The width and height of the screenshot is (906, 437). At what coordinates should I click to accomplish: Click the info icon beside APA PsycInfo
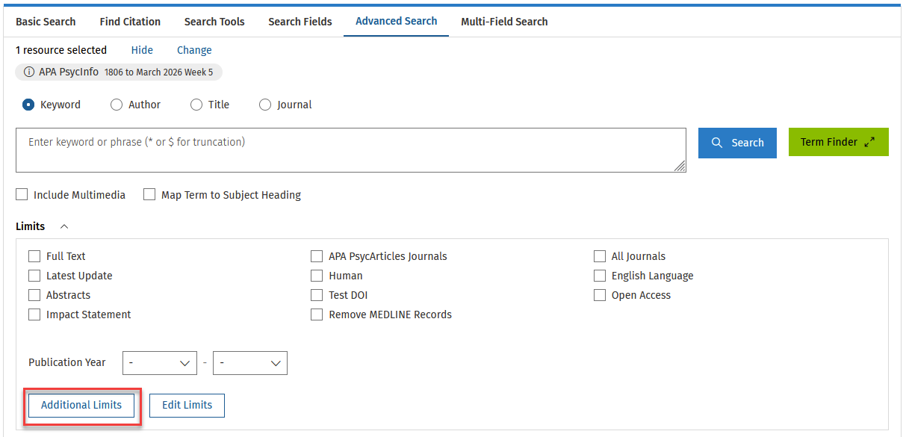tap(29, 72)
